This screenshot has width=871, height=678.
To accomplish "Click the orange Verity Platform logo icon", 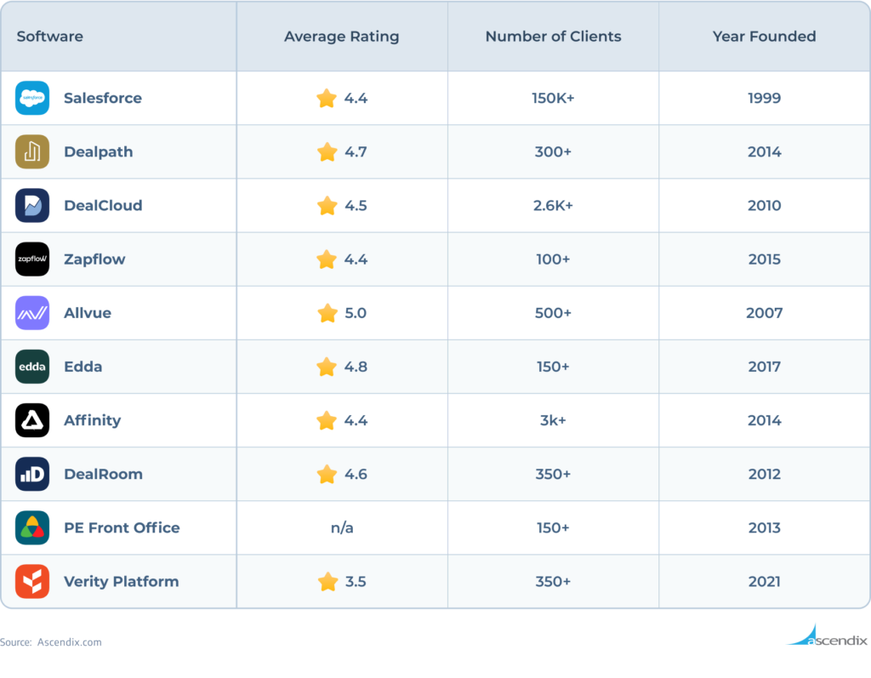I will tap(32, 581).
